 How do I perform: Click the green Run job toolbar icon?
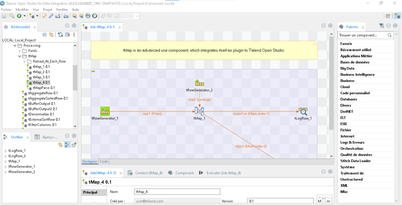point(19,16)
